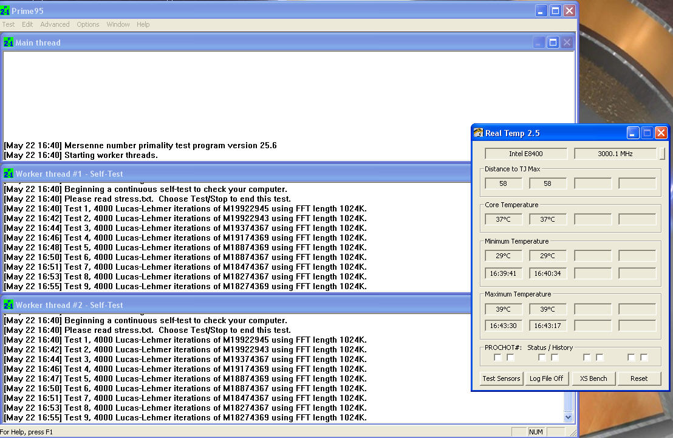This screenshot has height=438, width=673.
Task: Click the 'Mersenne number primality test program' line
Action: point(140,145)
